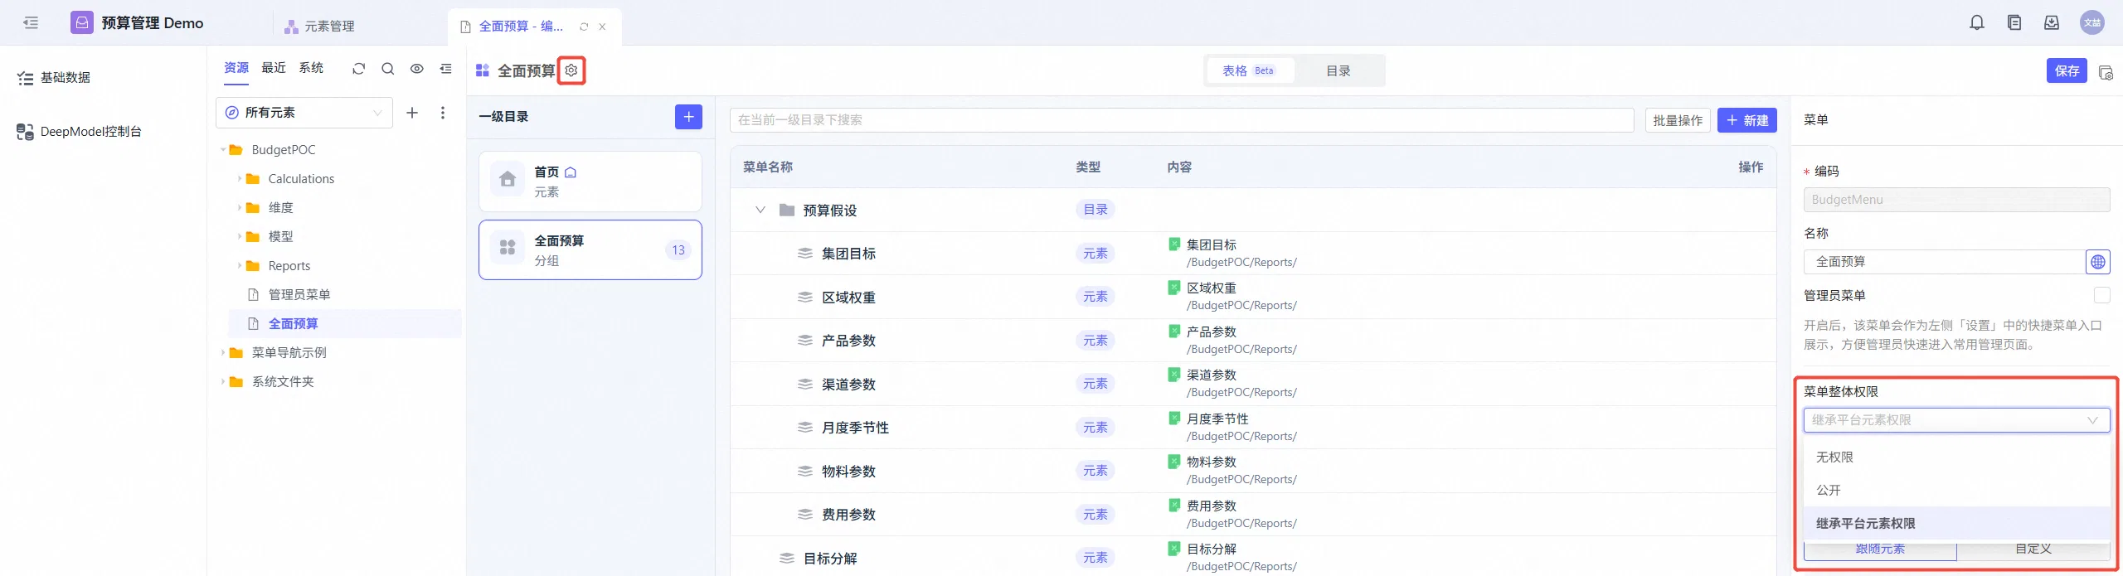Click the 月度季节性 row layers icon

[x=804, y=428]
